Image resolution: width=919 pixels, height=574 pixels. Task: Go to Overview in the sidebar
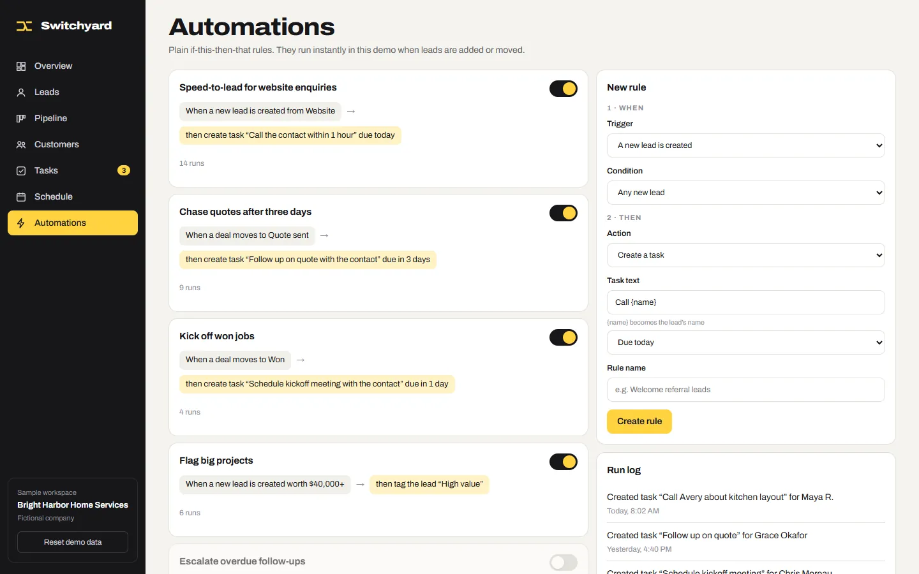73,66
